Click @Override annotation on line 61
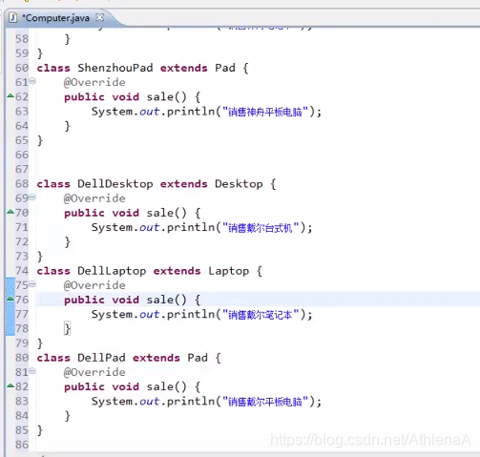 94,82
